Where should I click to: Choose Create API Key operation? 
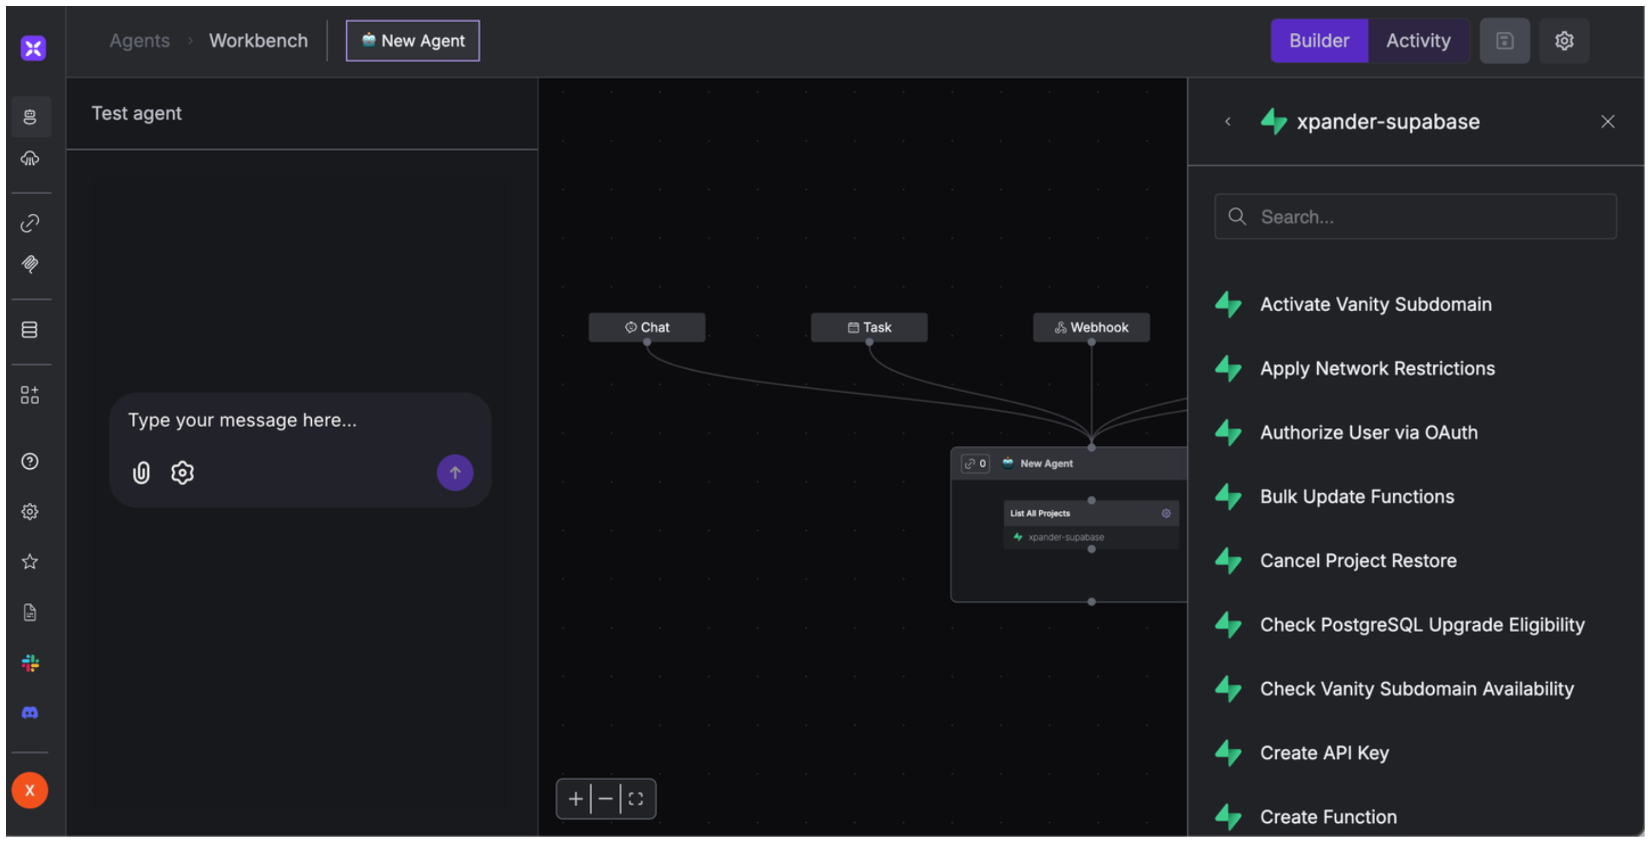click(x=1324, y=752)
